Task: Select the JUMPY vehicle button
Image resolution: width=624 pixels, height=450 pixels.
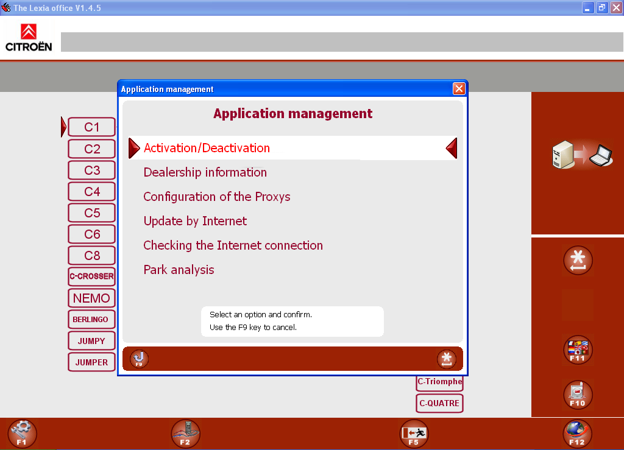Action: click(92, 341)
